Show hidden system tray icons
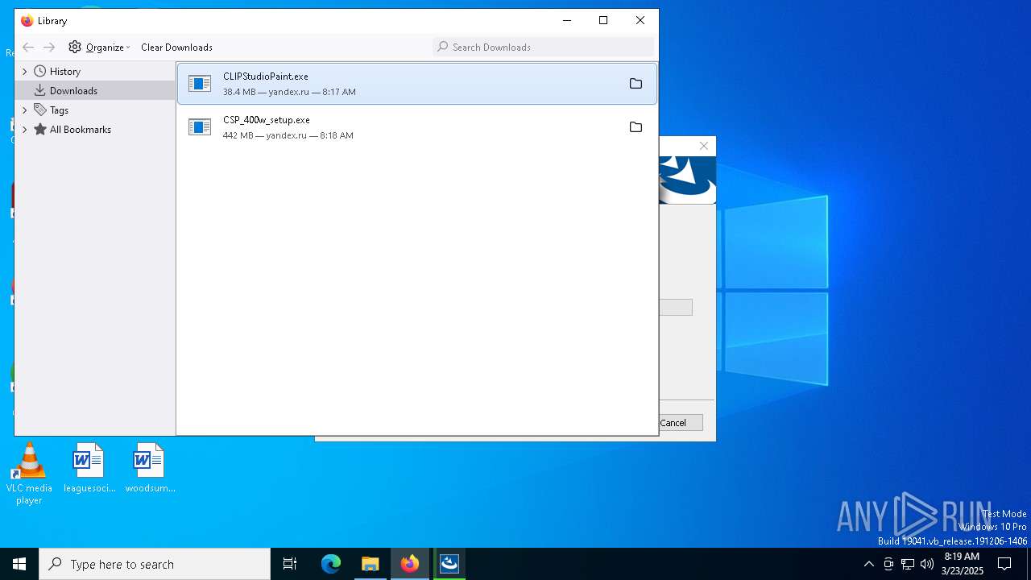Viewport: 1031px width, 580px height. pyautogui.click(x=868, y=564)
